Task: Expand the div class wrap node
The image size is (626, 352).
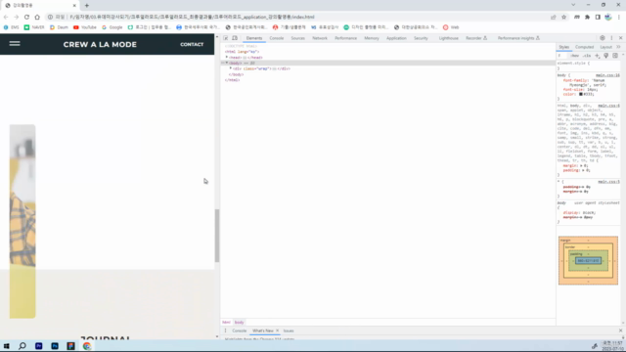Action: point(231,68)
